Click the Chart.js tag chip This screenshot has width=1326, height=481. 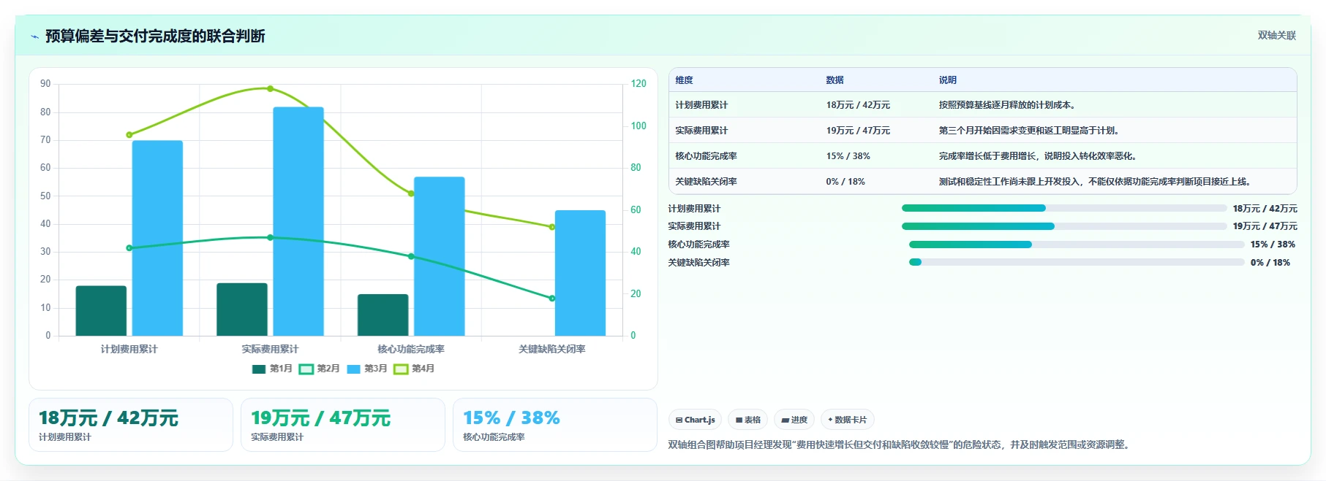(x=695, y=420)
